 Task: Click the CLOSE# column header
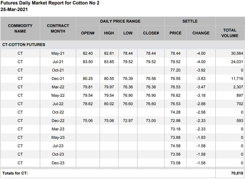[x=151, y=33]
